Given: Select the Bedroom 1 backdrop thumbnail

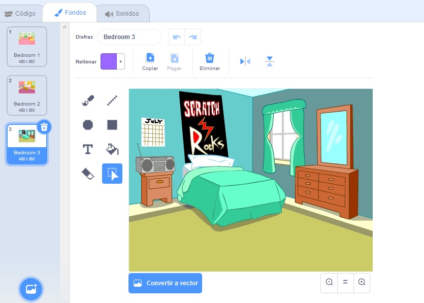Looking at the screenshot, I should [27, 46].
